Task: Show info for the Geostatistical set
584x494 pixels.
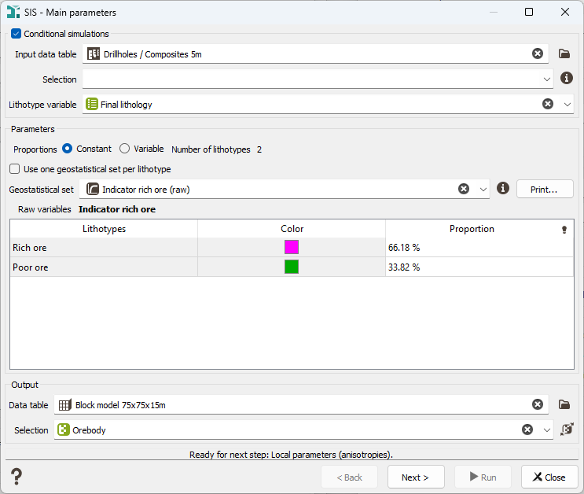Action: tap(503, 189)
